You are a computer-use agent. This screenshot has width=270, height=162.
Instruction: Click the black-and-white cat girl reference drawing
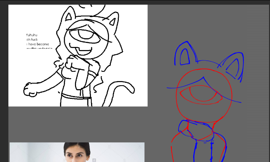tap(78, 55)
